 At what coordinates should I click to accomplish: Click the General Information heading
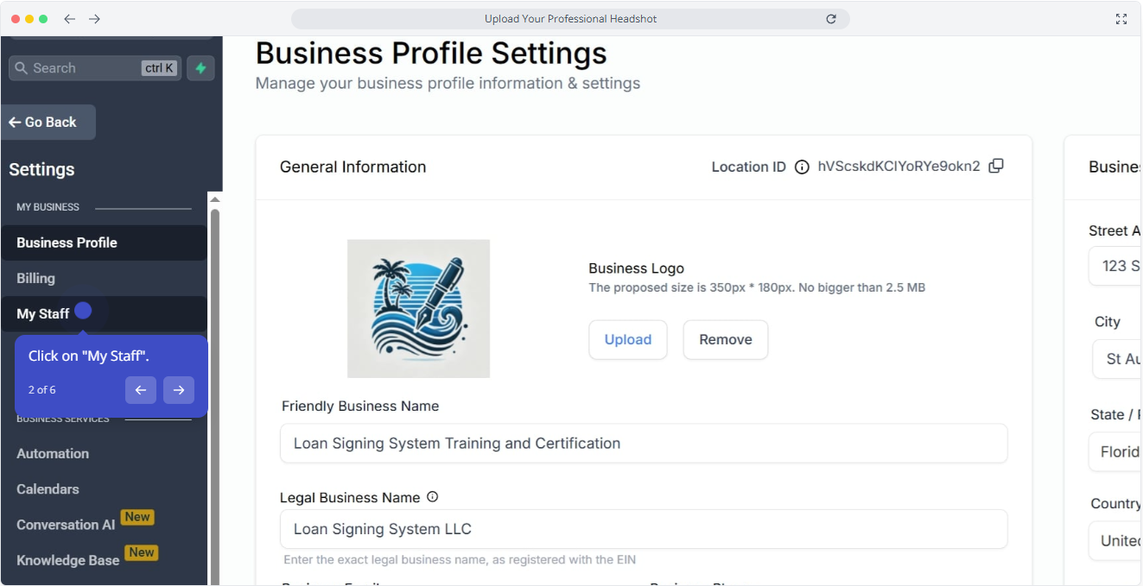click(352, 167)
